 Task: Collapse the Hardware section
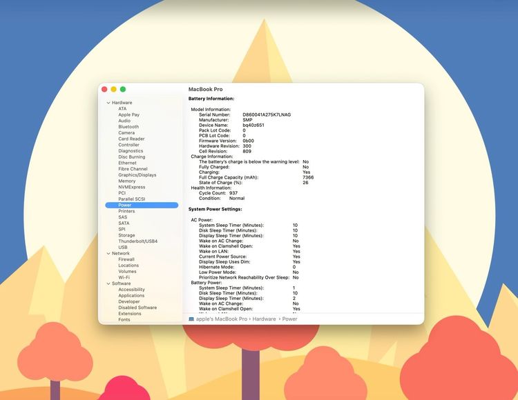[108, 103]
